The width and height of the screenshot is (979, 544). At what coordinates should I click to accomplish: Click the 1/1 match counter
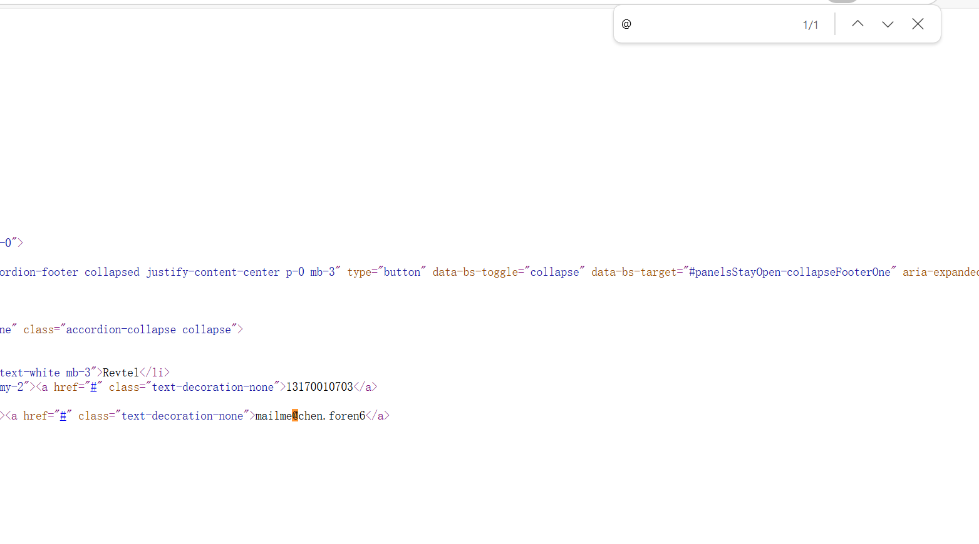(810, 24)
